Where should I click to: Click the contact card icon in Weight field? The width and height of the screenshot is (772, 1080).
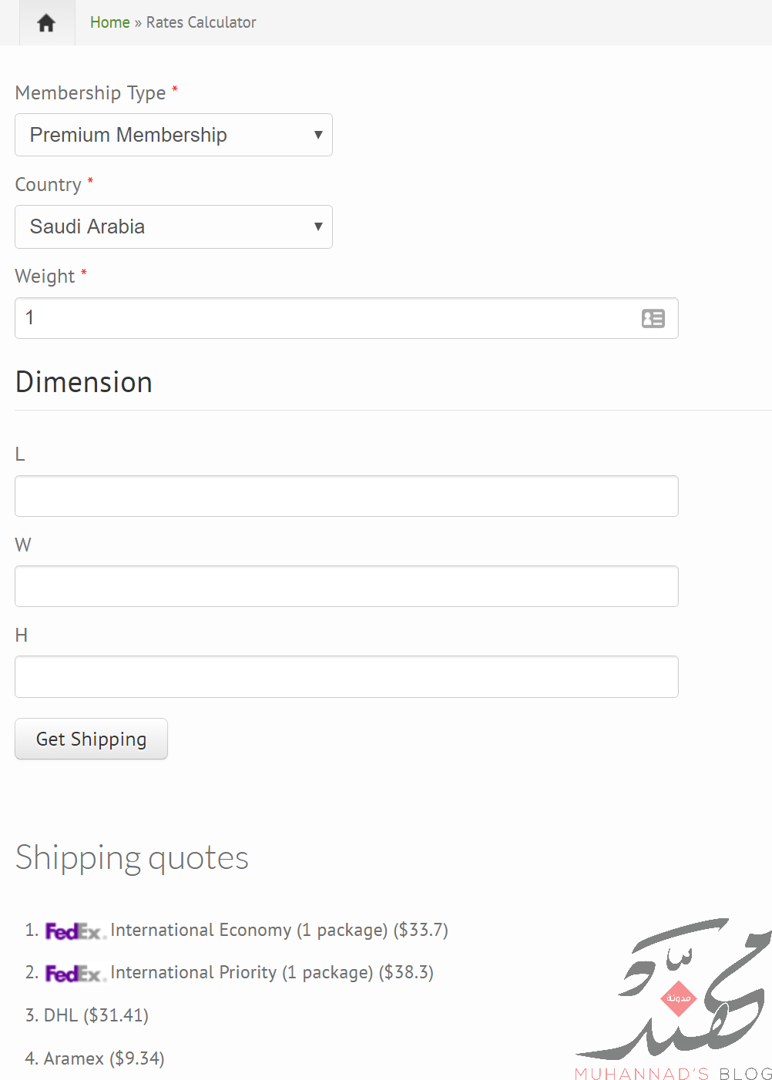coord(653,318)
